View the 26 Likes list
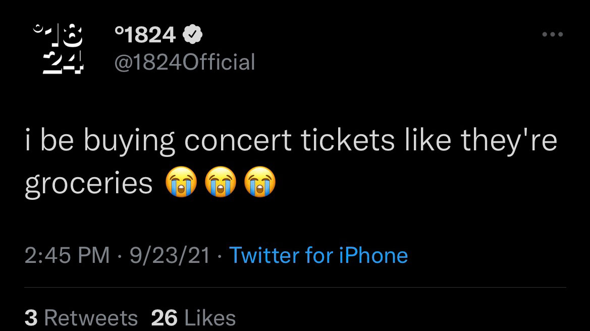Image resolution: width=590 pixels, height=331 pixels. [x=193, y=317]
